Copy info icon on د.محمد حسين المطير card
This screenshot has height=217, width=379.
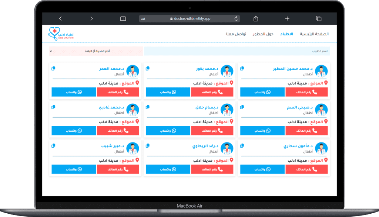click(242, 69)
